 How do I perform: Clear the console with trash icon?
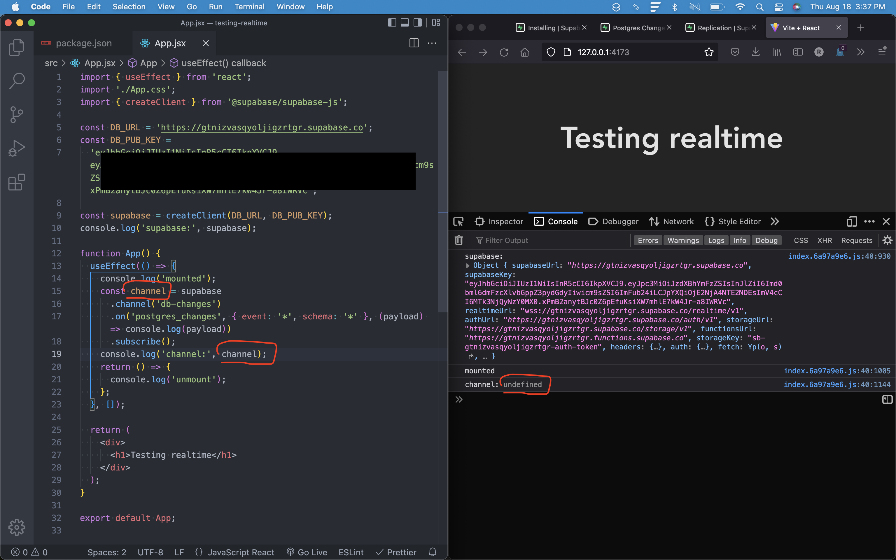[x=459, y=240]
